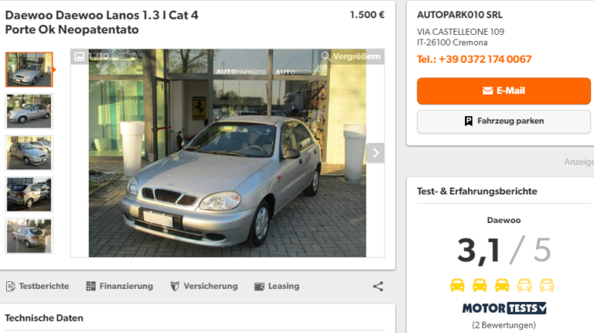This screenshot has width=594, height=333.
Task: Click the Testberichte document icon
Action: [x=10, y=287]
